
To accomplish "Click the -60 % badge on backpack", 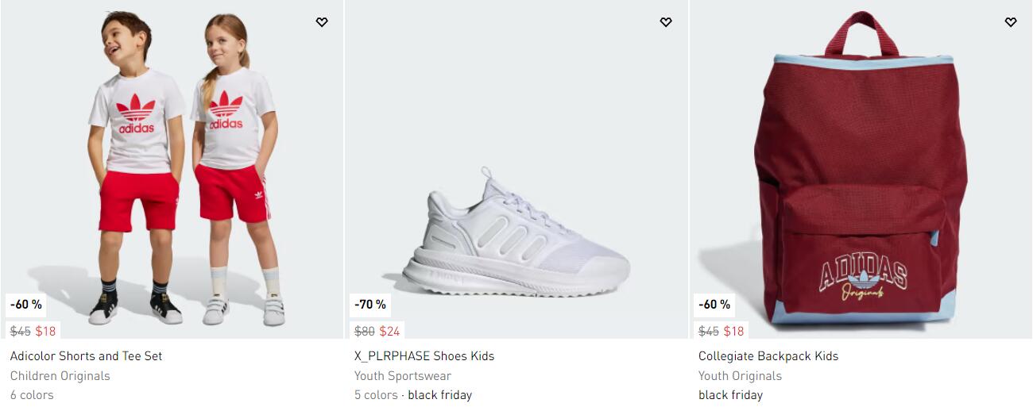I will (714, 305).
